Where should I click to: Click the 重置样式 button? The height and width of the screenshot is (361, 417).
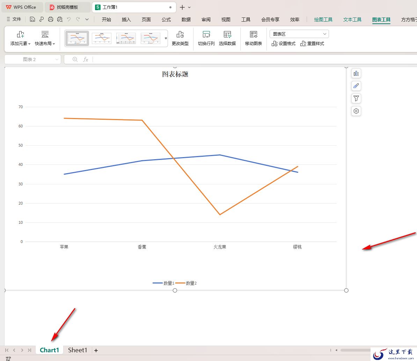pos(312,44)
